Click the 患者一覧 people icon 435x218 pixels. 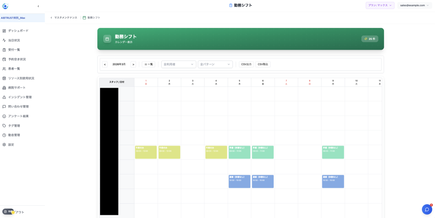pos(4,69)
